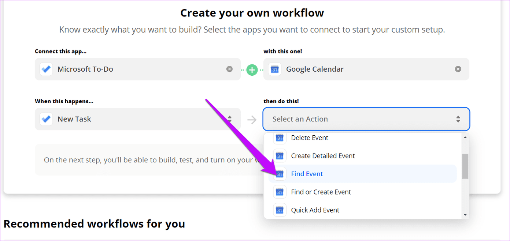Click the green plus connector icon
The height and width of the screenshot is (241, 510).
tap(252, 69)
